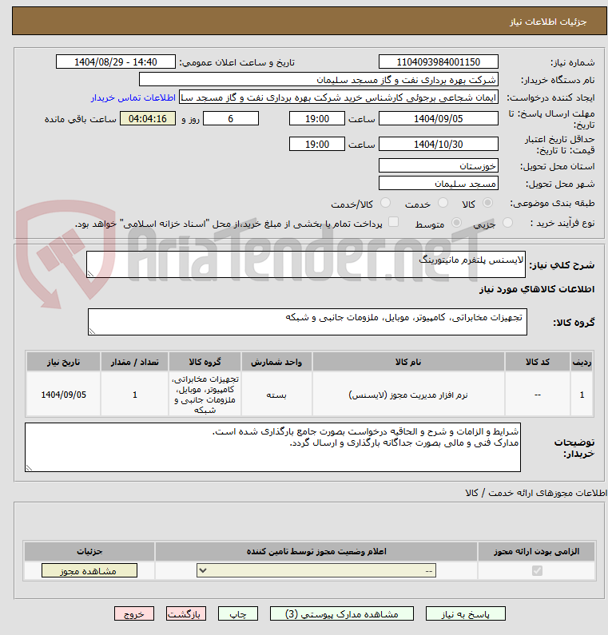Select the خدمت radio button

click(x=443, y=203)
